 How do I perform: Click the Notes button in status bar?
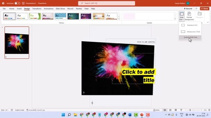[x=156, y=110]
